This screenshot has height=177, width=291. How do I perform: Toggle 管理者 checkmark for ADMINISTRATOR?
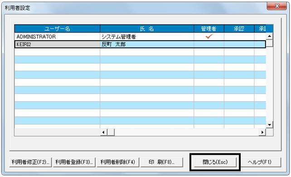209,37
